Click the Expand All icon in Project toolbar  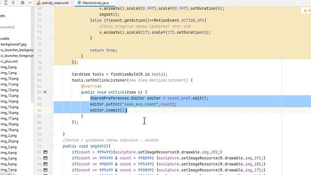6,3
